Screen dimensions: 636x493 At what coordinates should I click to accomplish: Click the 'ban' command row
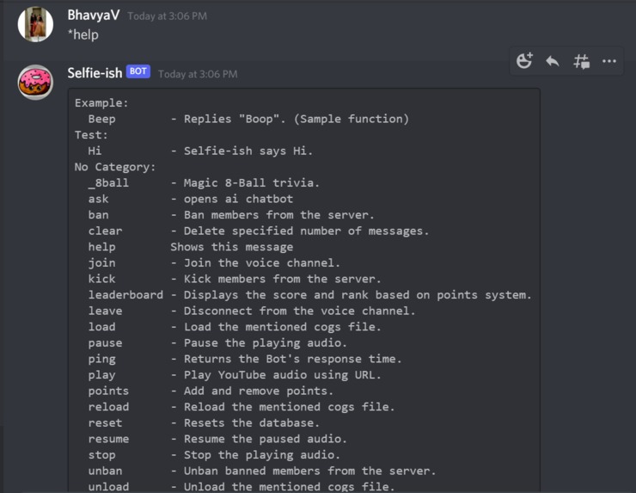pos(231,215)
